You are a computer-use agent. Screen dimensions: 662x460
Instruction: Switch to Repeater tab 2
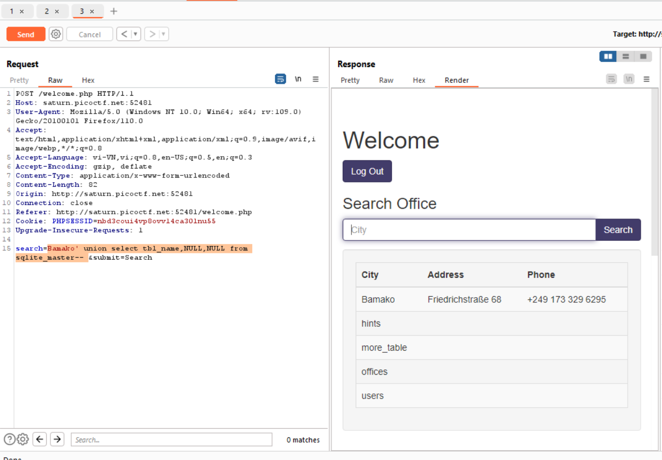click(47, 11)
